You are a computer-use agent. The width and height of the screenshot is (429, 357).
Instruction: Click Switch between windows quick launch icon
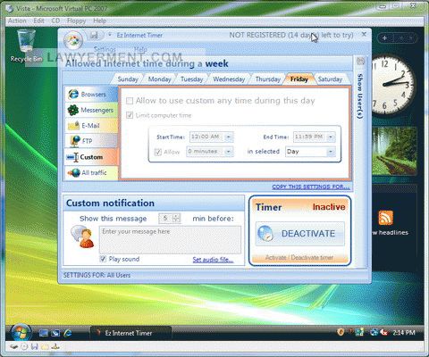pyautogui.click(x=55, y=333)
